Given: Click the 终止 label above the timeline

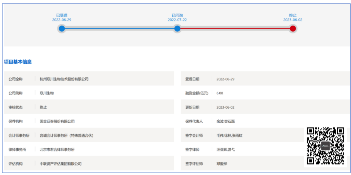Looking at the screenshot, I should pos(293,15).
